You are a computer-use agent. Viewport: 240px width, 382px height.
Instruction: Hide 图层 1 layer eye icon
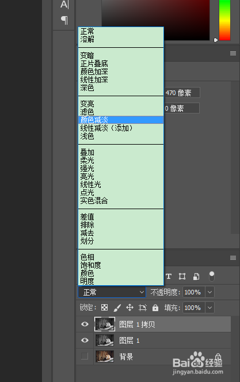85,340
